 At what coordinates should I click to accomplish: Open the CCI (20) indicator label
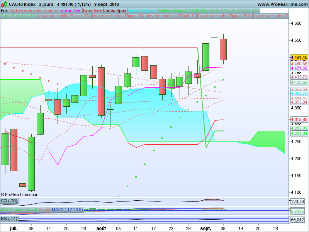pyautogui.click(x=9, y=201)
